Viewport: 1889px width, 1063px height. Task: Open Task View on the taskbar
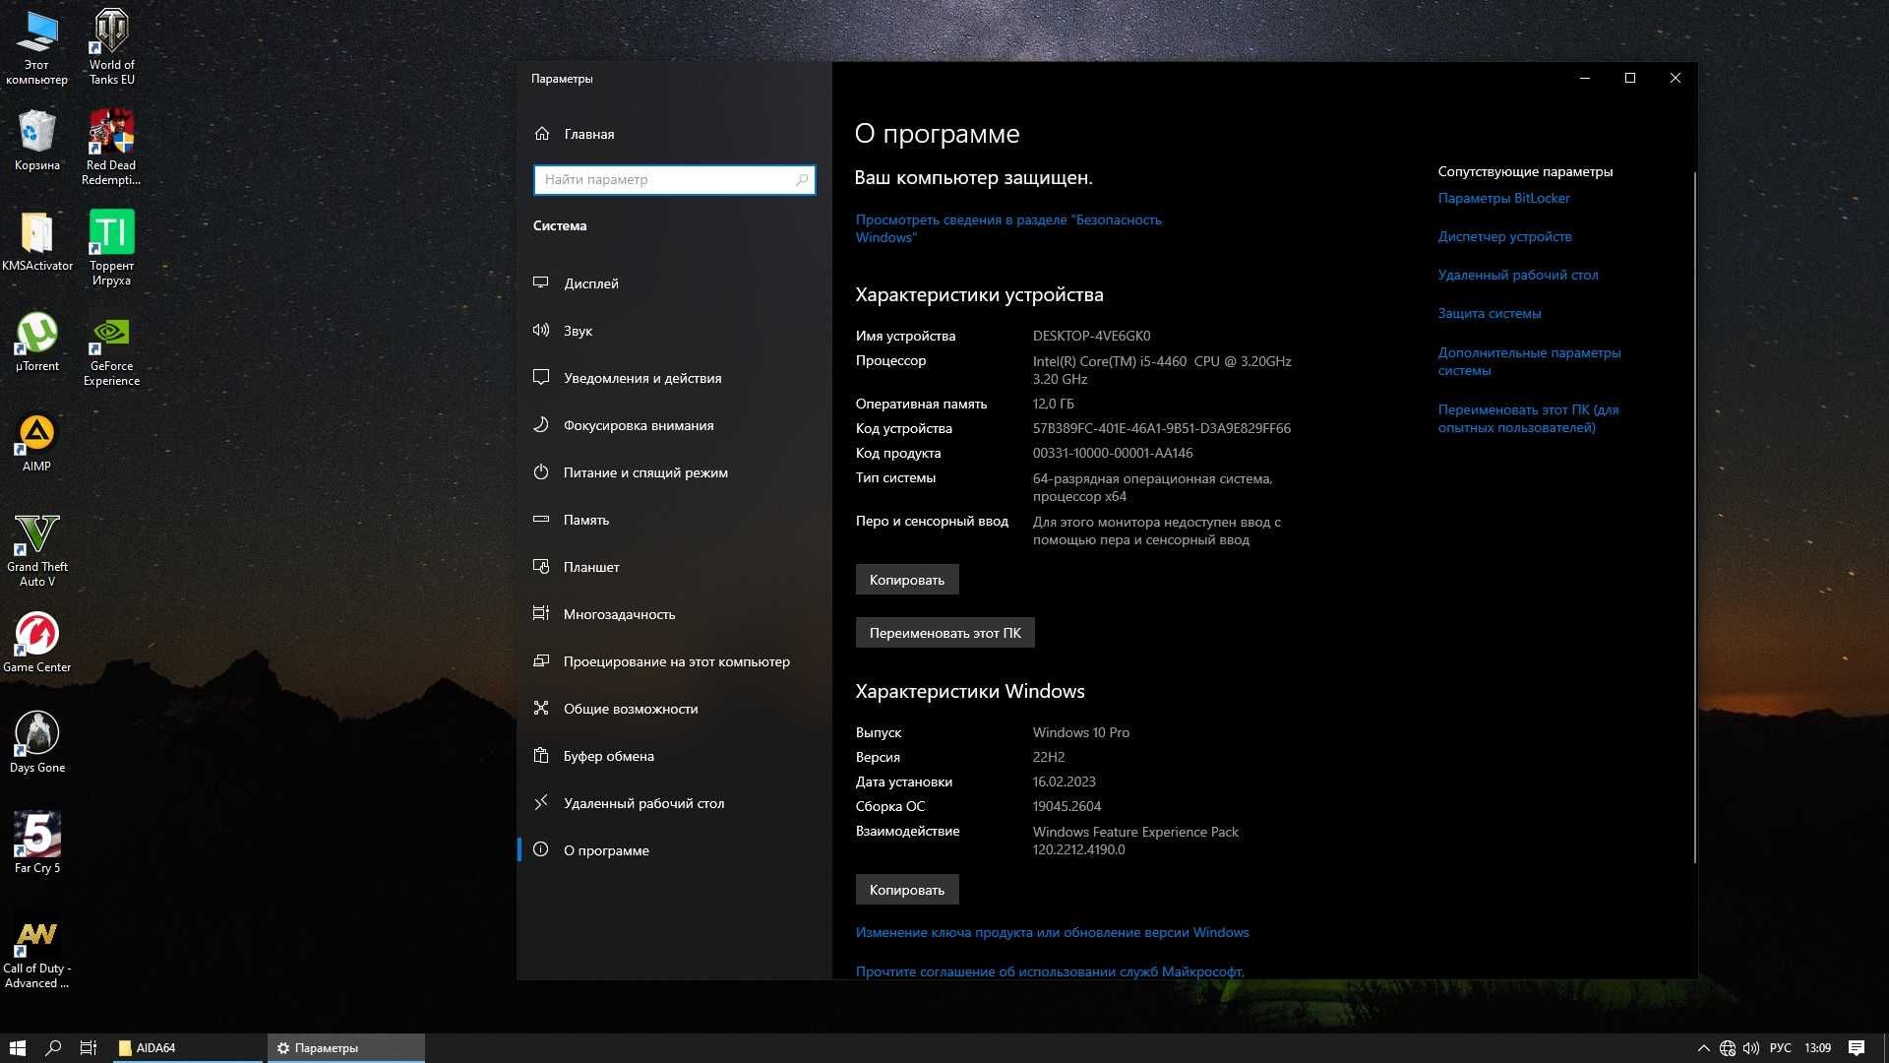[x=89, y=1048]
